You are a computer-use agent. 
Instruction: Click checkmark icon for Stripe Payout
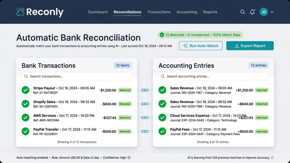pyautogui.click(x=25, y=90)
